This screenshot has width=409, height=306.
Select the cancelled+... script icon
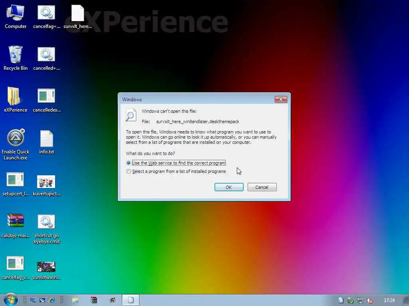[46, 58]
